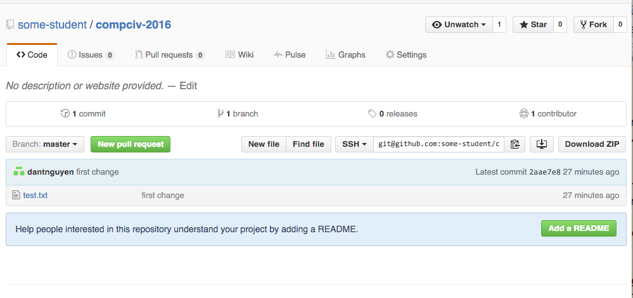Image resolution: width=633 pixels, height=298 pixels.
Task: Open the test.txt file
Action: (x=35, y=196)
